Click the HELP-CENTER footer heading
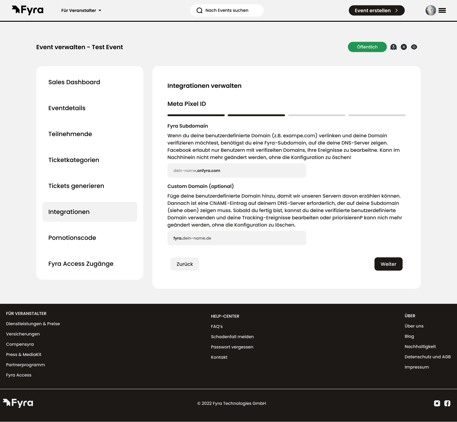This screenshot has height=422, width=457. [x=225, y=316]
